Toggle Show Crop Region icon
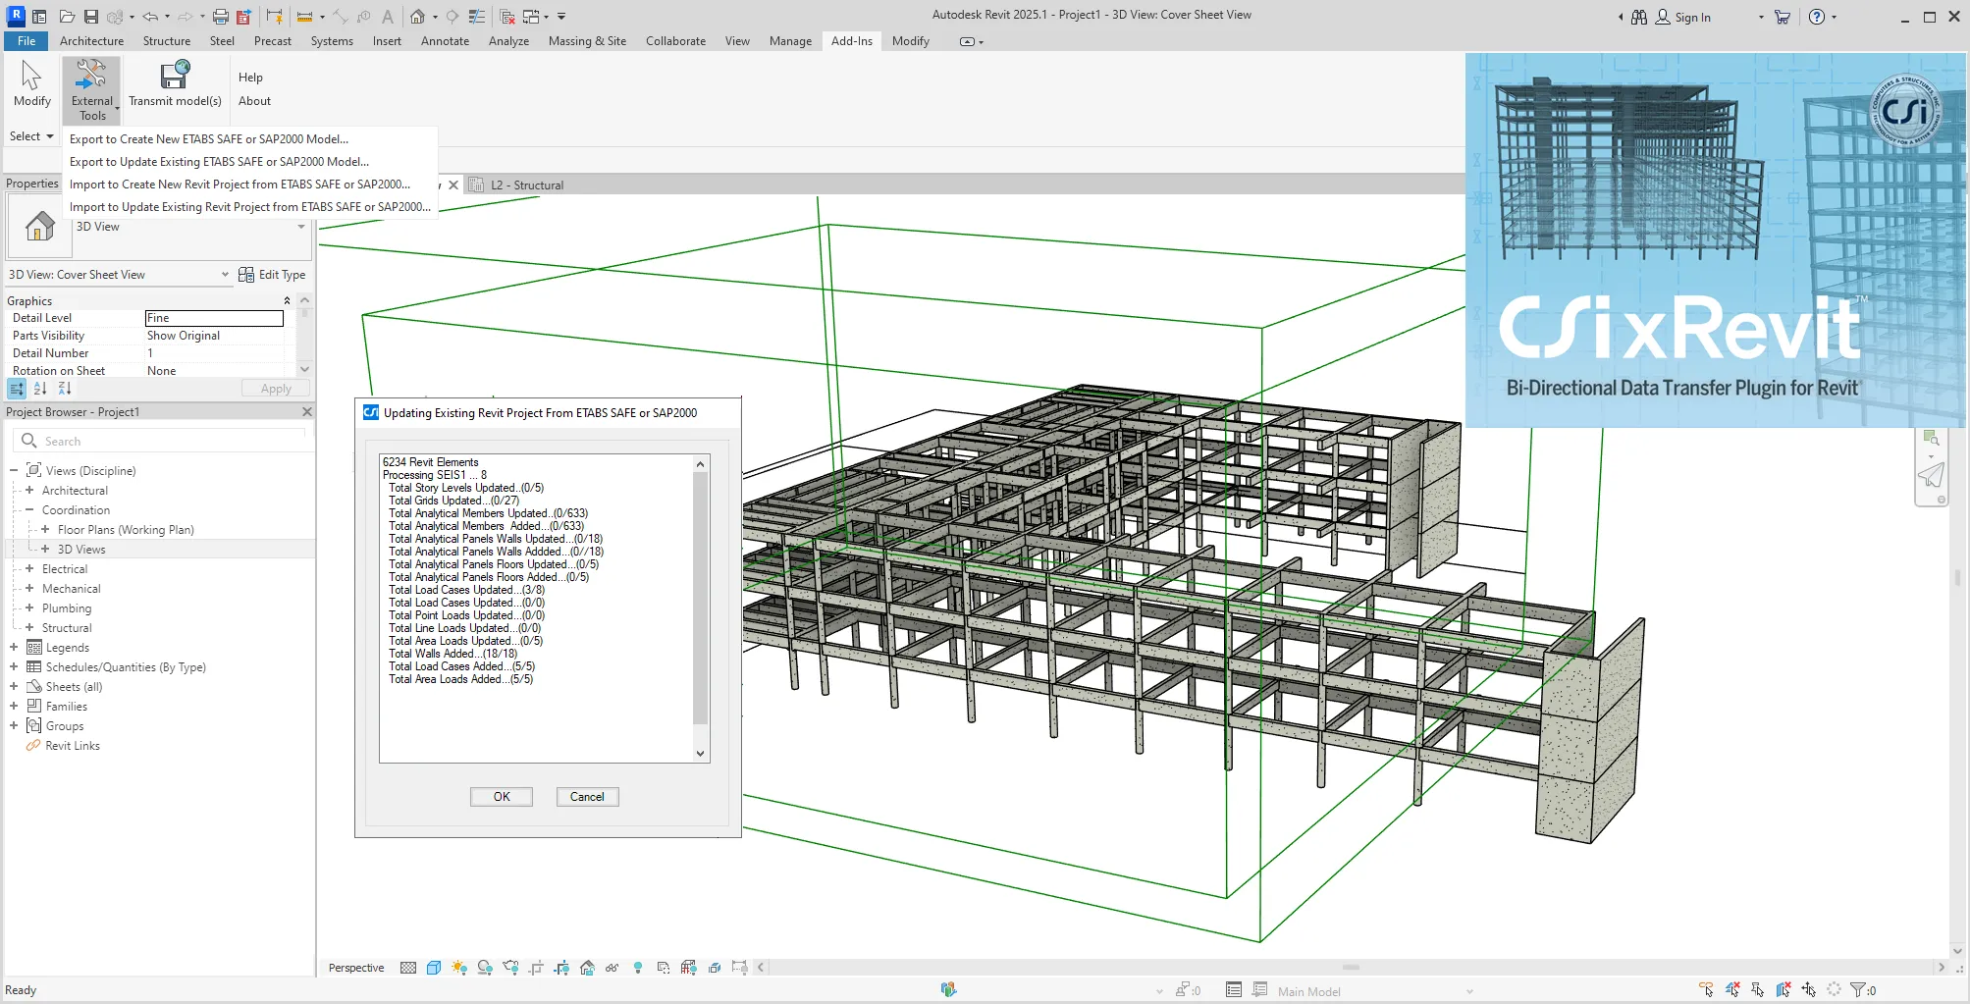Viewport: 1970px width, 1004px height. point(561,968)
